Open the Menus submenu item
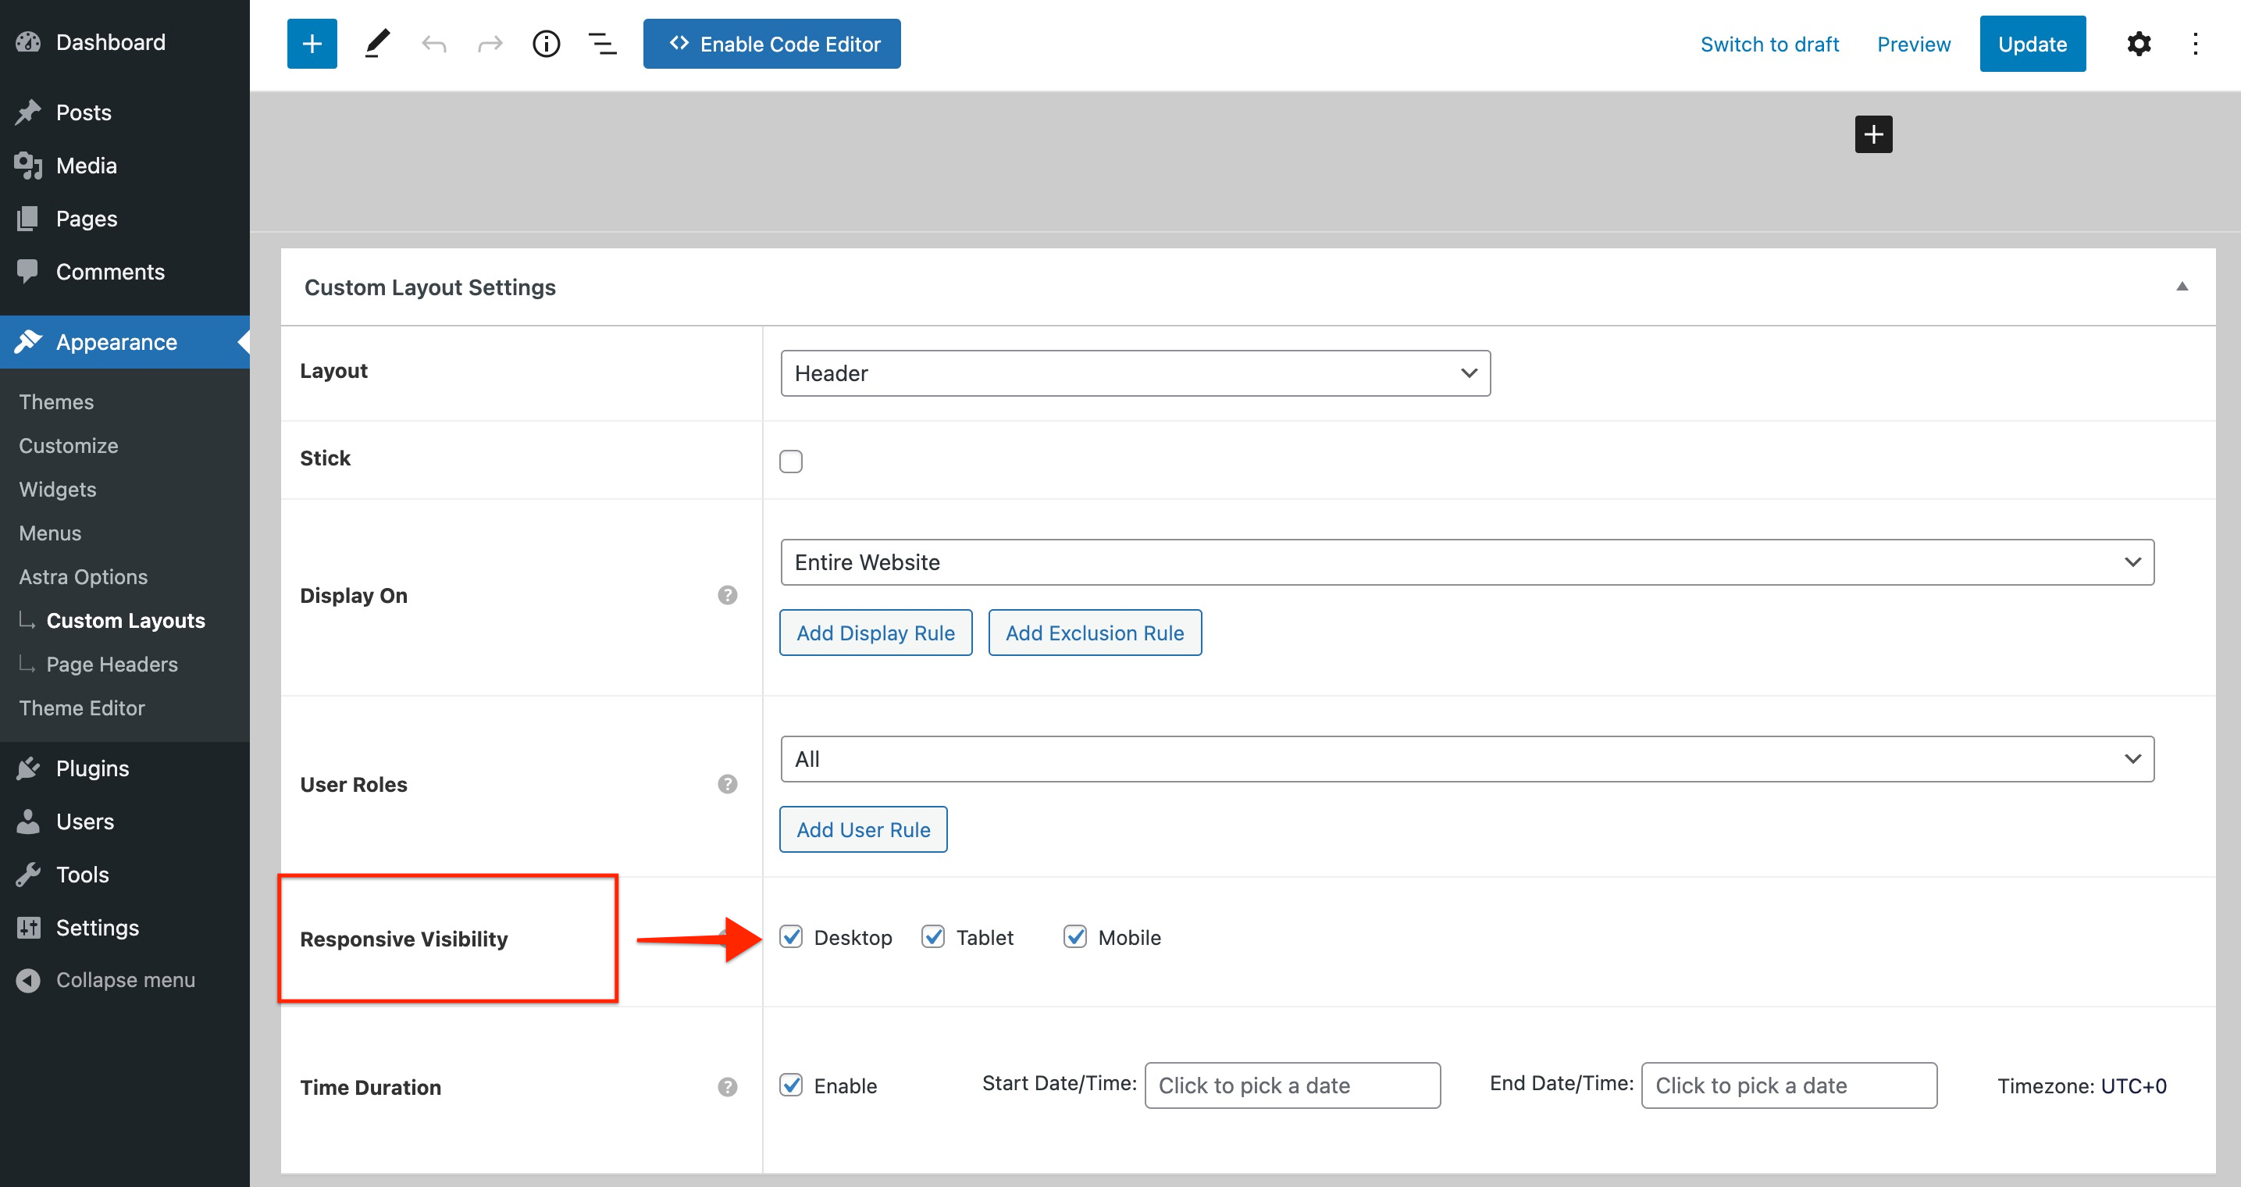Viewport: 2241px width, 1187px height. click(51, 533)
